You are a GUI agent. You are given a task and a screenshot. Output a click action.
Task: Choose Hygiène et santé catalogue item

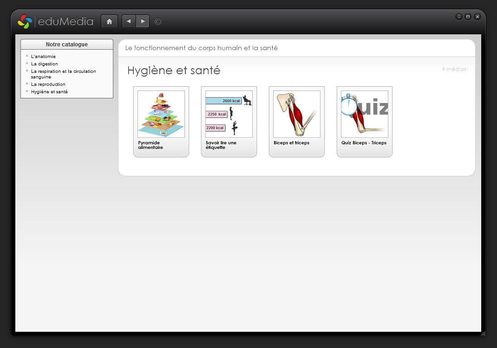coord(49,92)
